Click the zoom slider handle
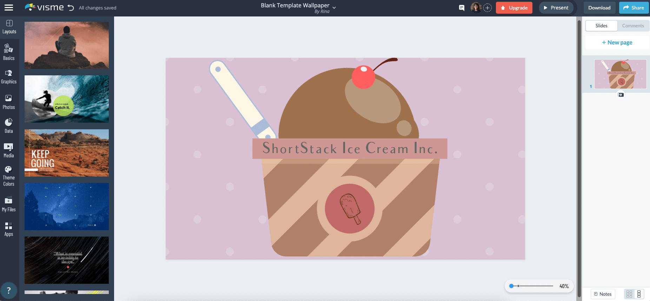 point(511,286)
